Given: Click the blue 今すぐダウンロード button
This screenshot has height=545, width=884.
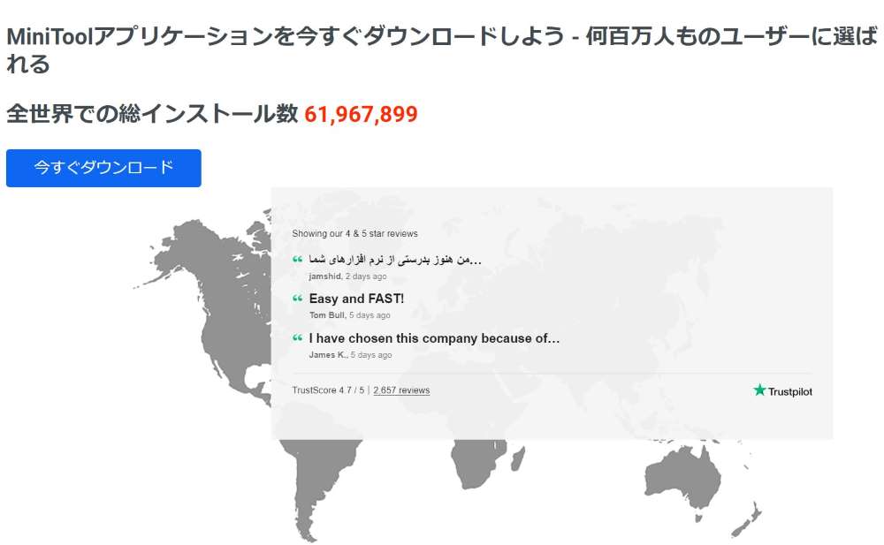Looking at the screenshot, I should coord(103,168).
